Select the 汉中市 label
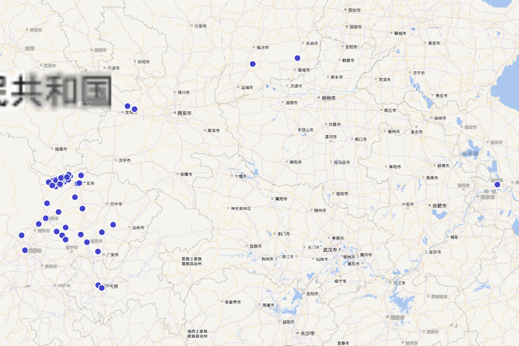This screenshot has width=519, height=346. [125, 160]
